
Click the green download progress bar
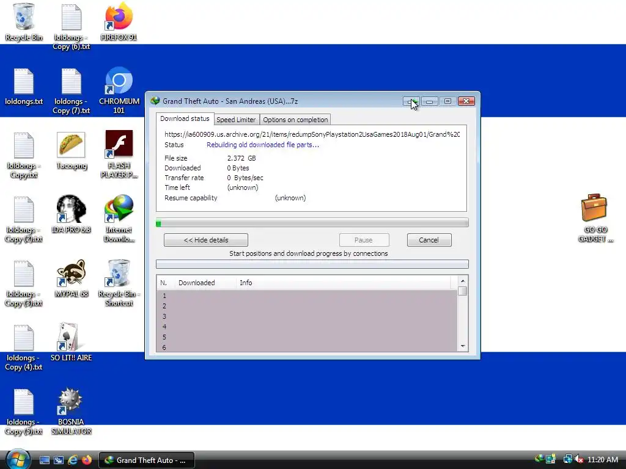coord(312,223)
